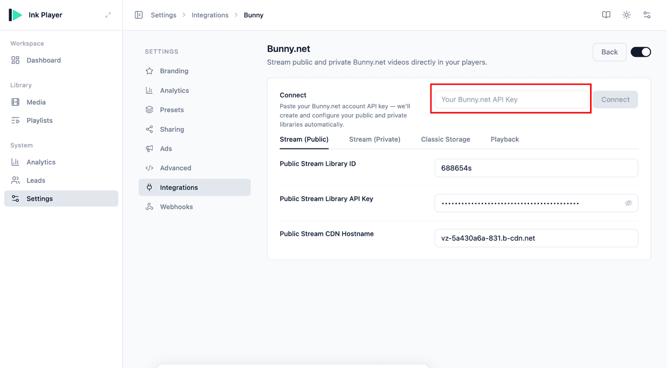Click the settings-panel Analytics bar chart icon
Image resolution: width=667 pixels, height=368 pixels.
coord(149,90)
